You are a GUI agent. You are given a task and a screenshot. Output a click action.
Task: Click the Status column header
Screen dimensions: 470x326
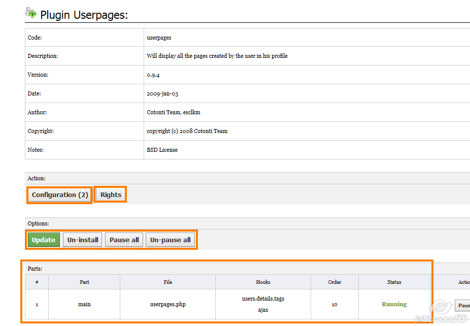coord(394,282)
